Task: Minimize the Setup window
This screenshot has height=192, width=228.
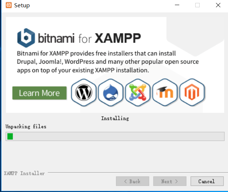Action: coord(177,5)
